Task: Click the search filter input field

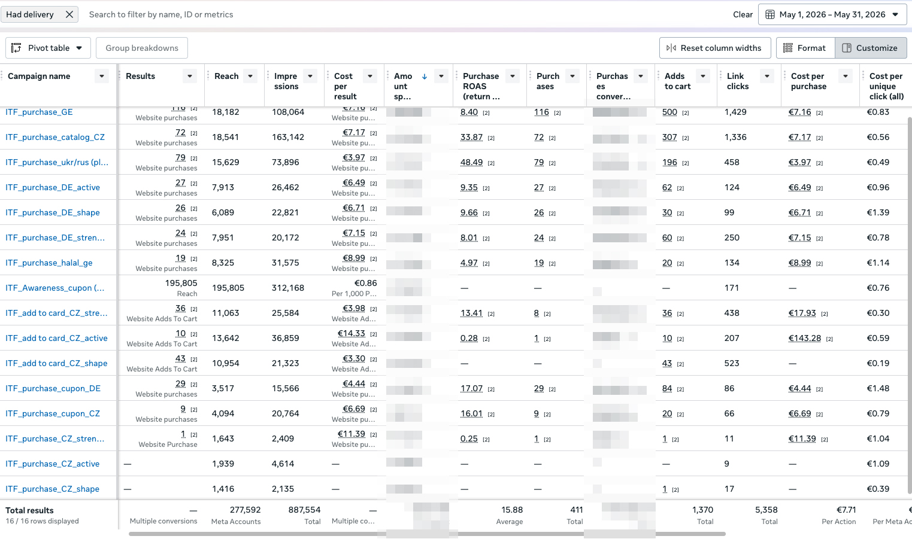Action: coord(407,14)
